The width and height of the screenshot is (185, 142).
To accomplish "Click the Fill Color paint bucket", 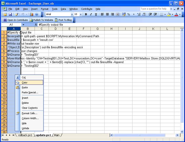I will click(x=169, y=15).
